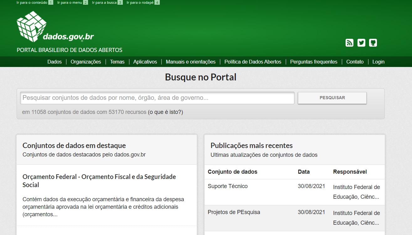Click the GitHub icon in header
The height and width of the screenshot is (235, 412).
(x=373, y=43)
